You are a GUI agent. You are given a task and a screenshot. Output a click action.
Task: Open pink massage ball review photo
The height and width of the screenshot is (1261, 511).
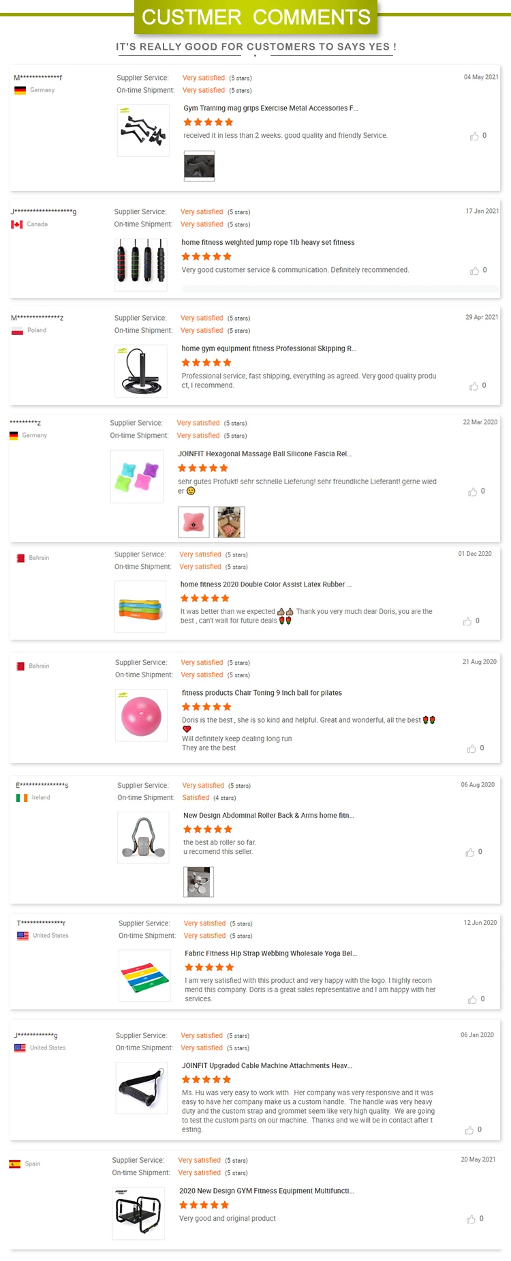[x=193, y=522]
